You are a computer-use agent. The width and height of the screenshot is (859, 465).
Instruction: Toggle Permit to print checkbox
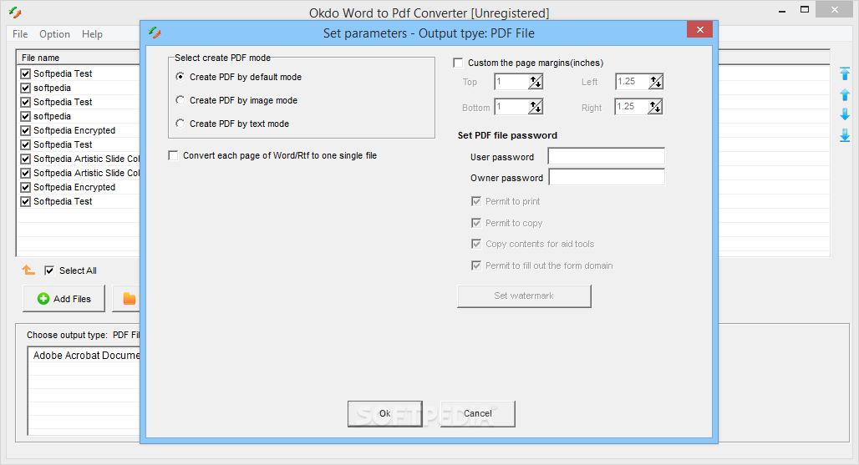click(476, 201)
